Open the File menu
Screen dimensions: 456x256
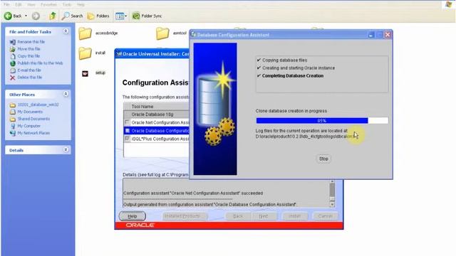[6, 5]
